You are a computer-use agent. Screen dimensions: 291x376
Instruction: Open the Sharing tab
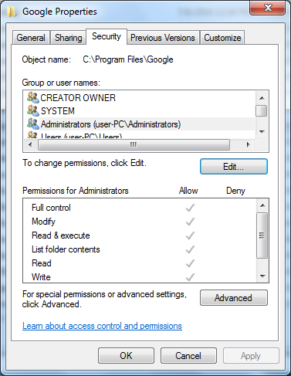68,38
